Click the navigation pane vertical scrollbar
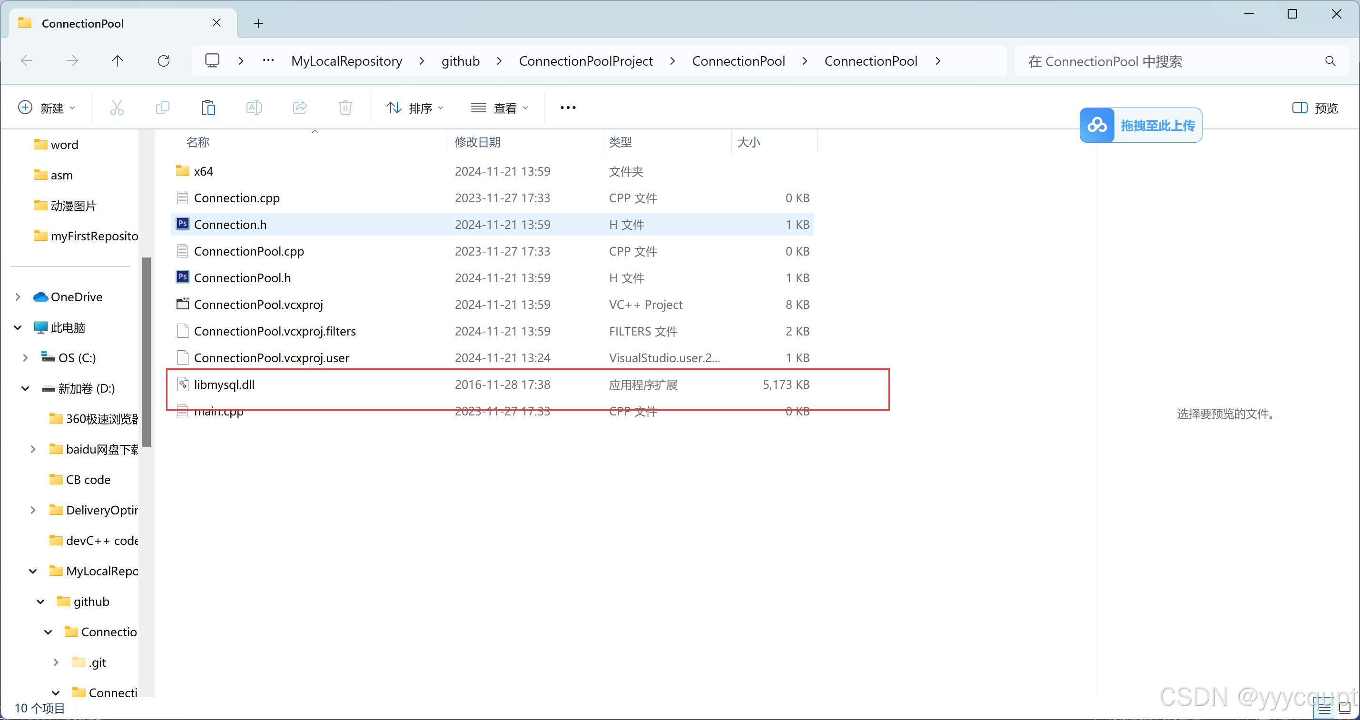 pos(146,352)
